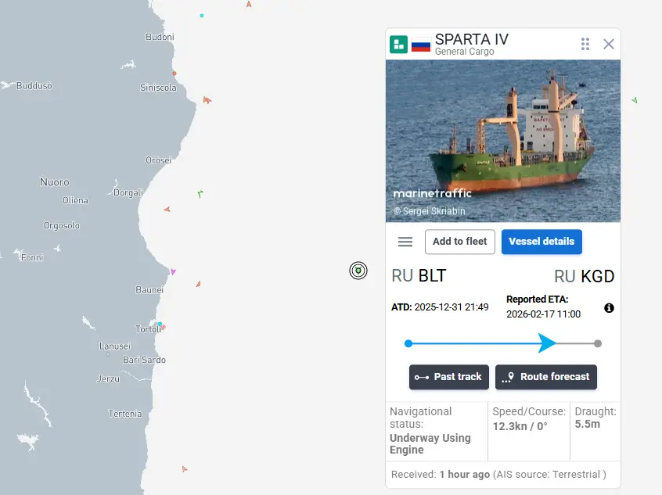Screen dimensions: 662x495
Task: Open destination port RU KGD
Action: [584, 276]
